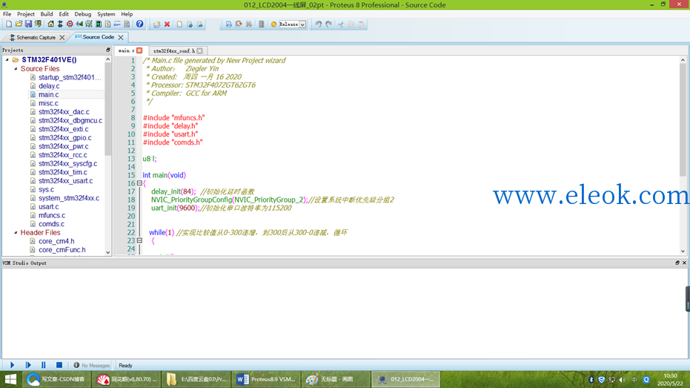Open the Gerber Viewer toolbar icon
690x388 pixels.
89,24
